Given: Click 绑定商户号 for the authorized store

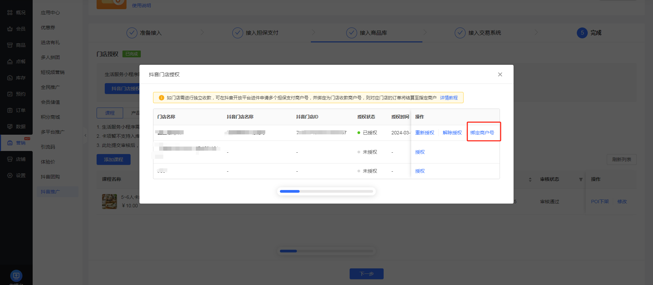Looking at the screenshot, I should [x=482, y=133].
